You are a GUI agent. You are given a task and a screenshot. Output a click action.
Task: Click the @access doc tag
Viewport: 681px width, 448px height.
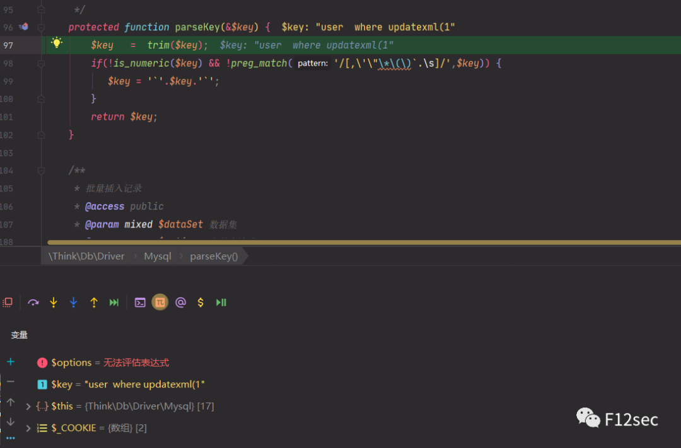105,207
